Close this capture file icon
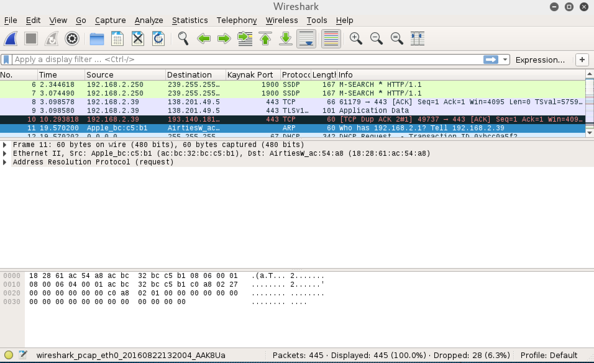 pyautogui.click(x=138, y=39)
